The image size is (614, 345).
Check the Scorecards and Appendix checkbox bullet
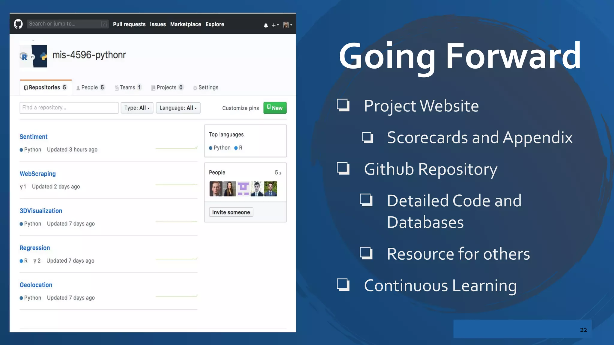[x=367, y=137]
